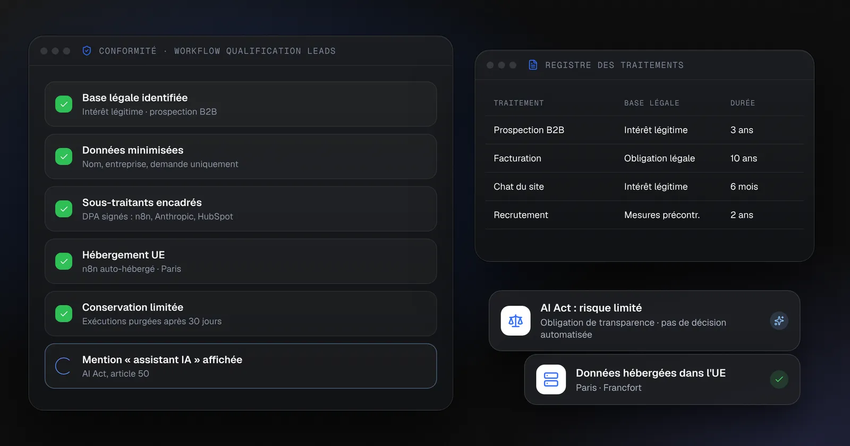This screenshot has width=850, height=446.
Task: Click the balance scale icon on AI Act card
Action: click(x=515, y=321)
